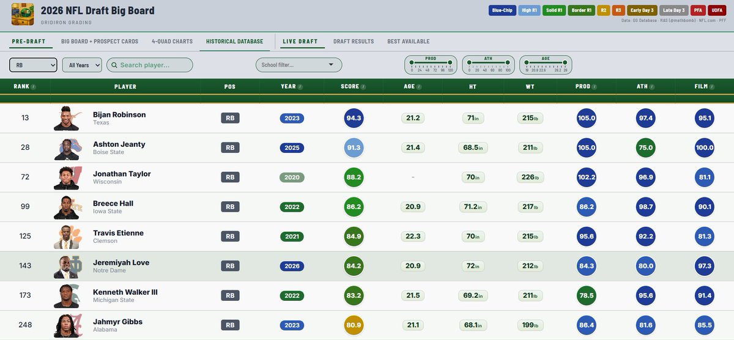The image size is (734, 340).
Task: Click Ashton Jeanty's 91.3 score badge
Action: (354, 148)
